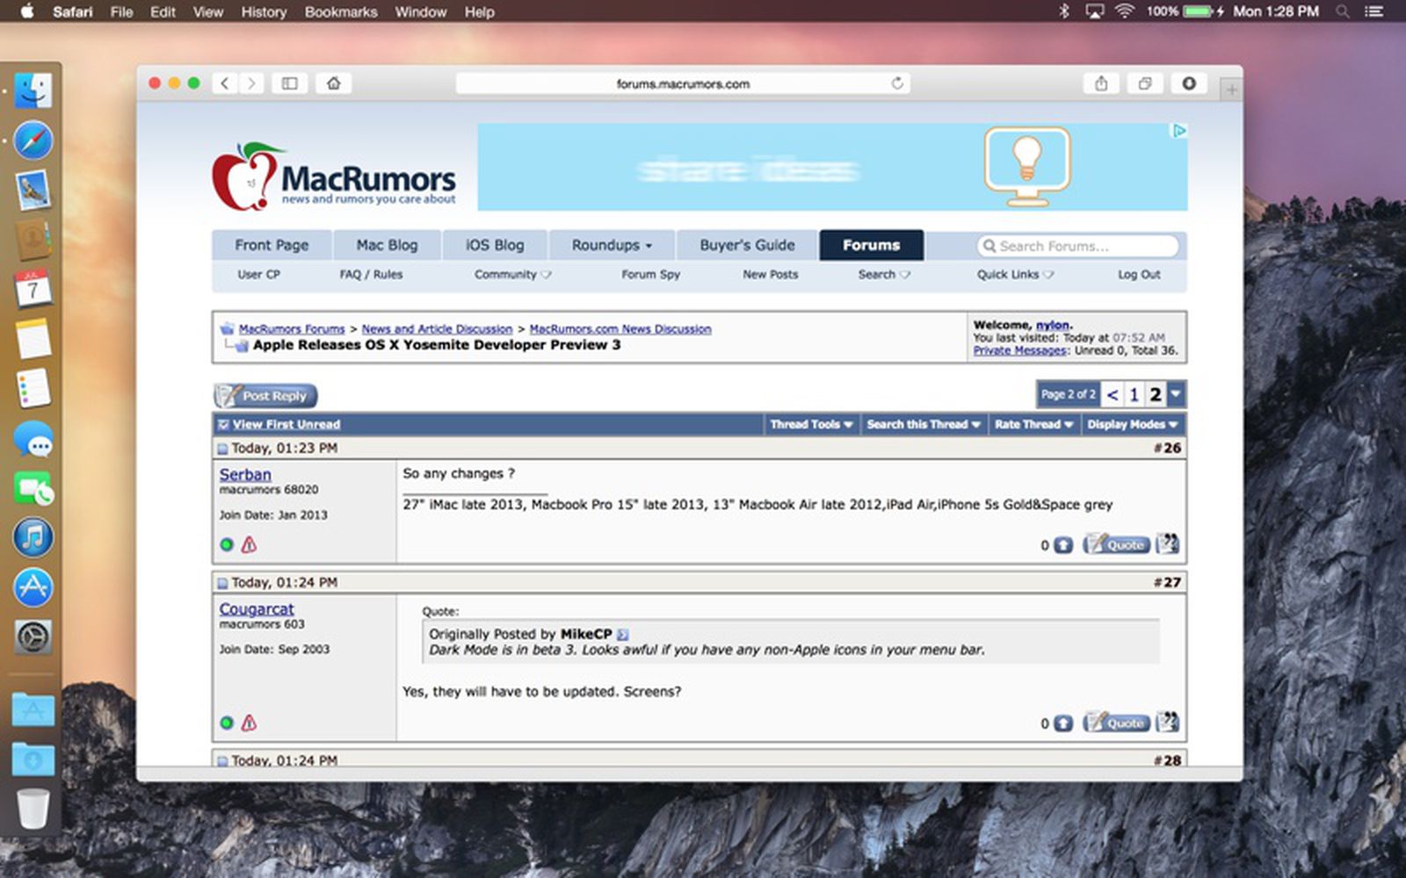
Task: Click Cougarcat's online status indicator
Action: pos(228,723)
